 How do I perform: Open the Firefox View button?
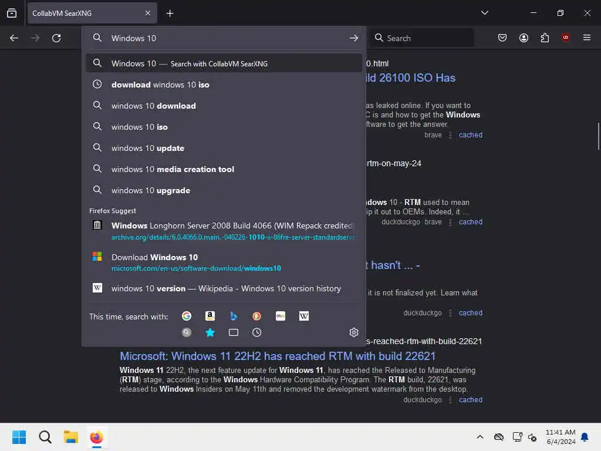click(x=12, y=13)
